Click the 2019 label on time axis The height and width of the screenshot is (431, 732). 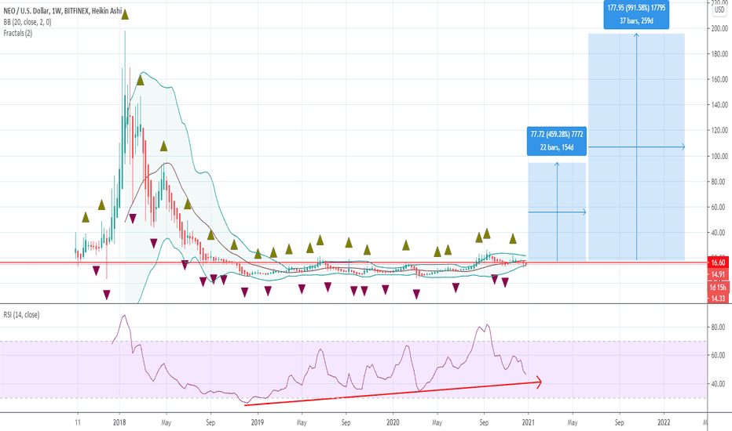tap(258, 422)
